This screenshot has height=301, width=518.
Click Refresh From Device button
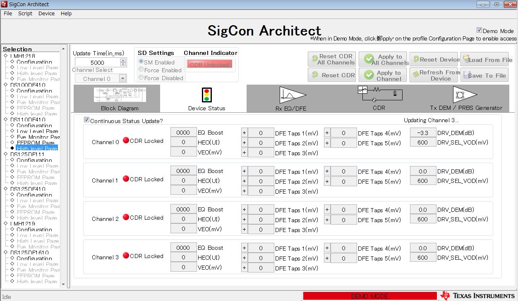click(434, 75)
